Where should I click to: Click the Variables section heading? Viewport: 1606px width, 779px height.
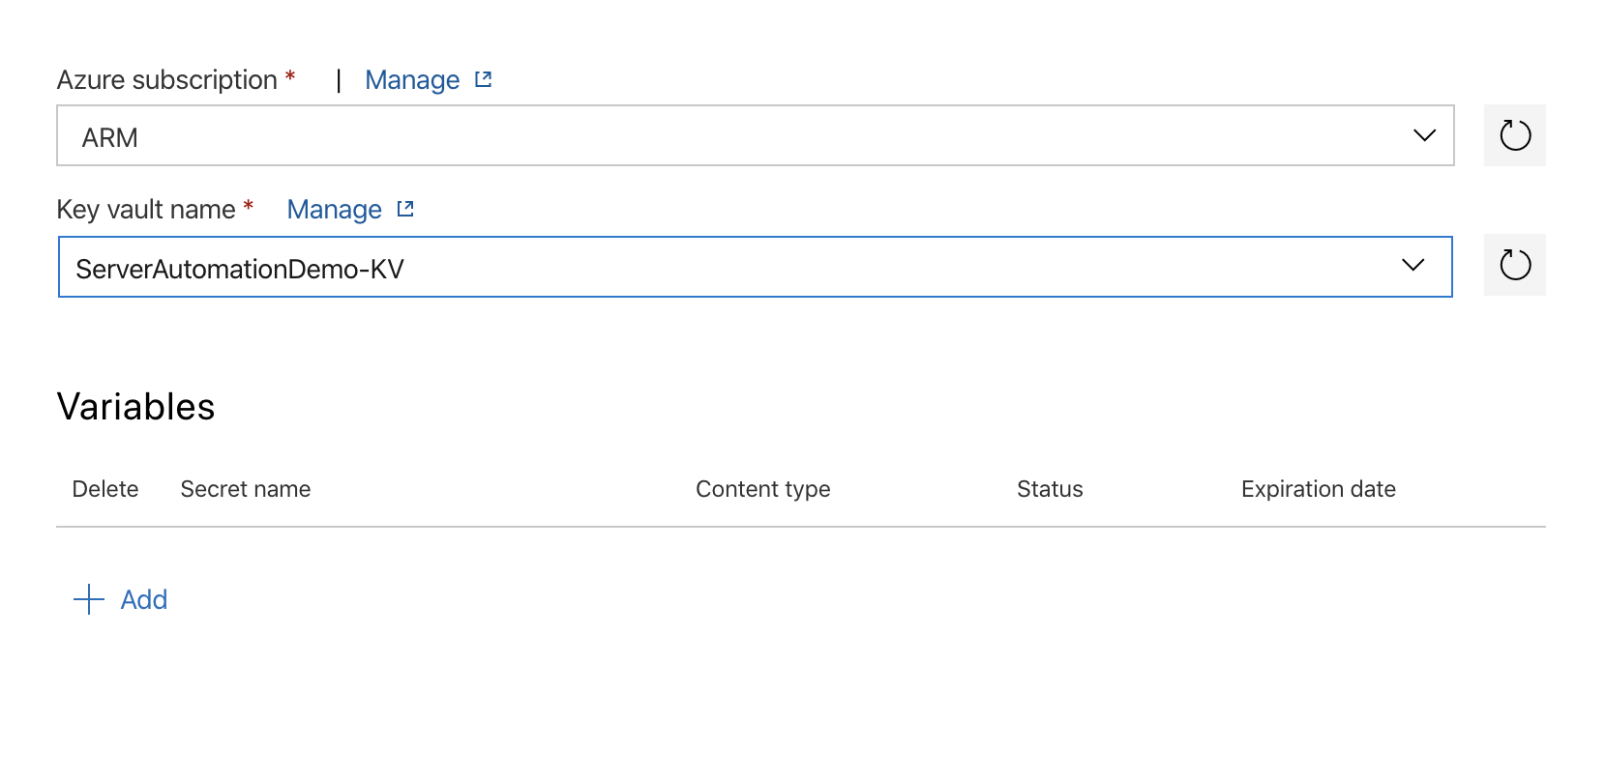pyautogui.click(x=136, y=407)
